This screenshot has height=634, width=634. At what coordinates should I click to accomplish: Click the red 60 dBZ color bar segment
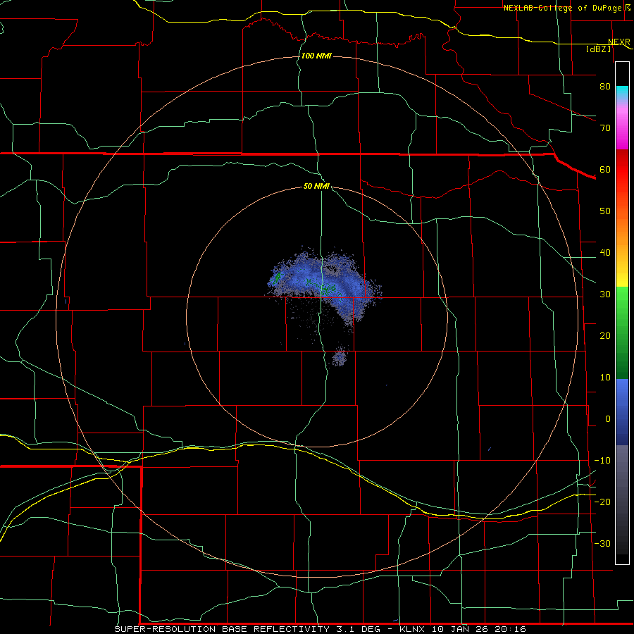[x=622, y=170]
